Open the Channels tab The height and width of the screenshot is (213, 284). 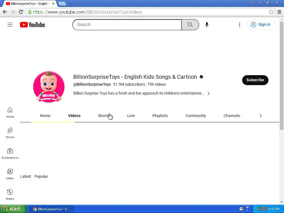(232, 116)
